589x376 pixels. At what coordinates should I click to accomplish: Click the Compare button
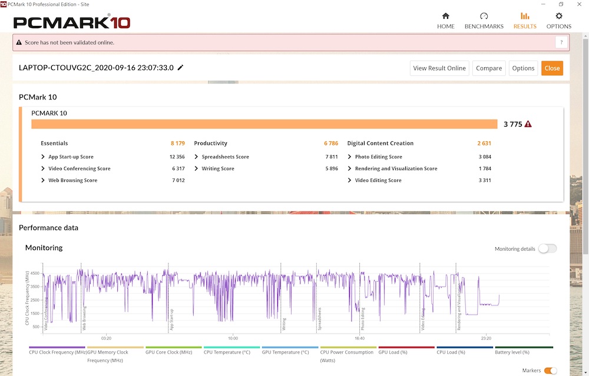(x=489, y=68)
